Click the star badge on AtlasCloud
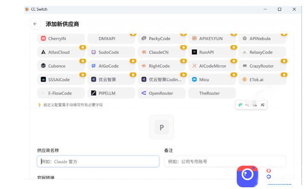This screenshot has width=305, height=189. click(83, 47)
